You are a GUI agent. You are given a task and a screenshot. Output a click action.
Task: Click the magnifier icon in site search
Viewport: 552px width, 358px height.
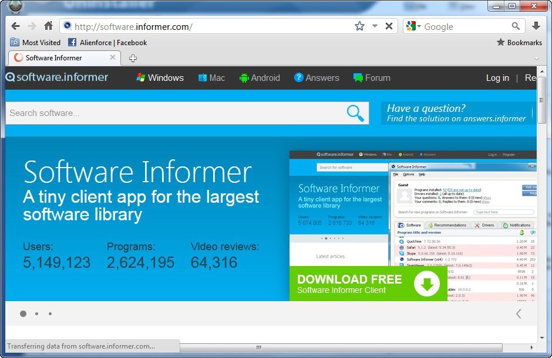coord(355,113)
